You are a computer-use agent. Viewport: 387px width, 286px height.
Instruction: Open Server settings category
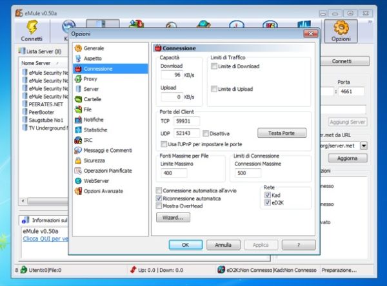tap(91, 89)
